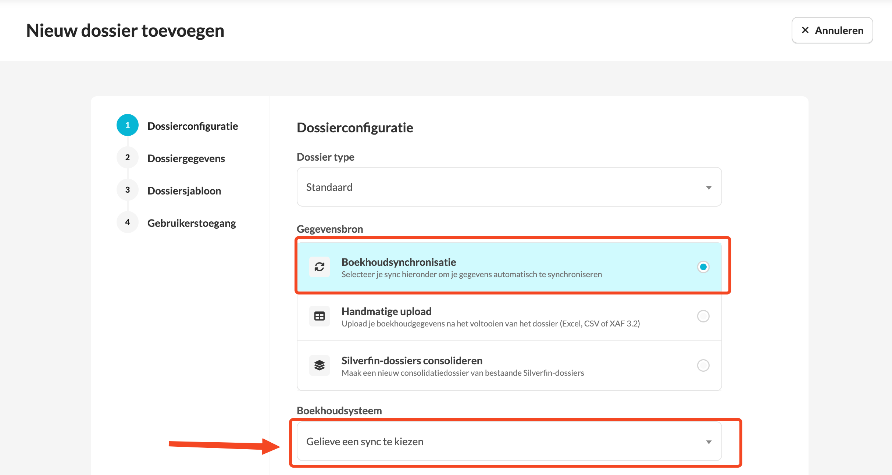This screenshot has height=475, width=892.
Task: Go to the Dossiersjabloon step
Action: click(184, 191)
